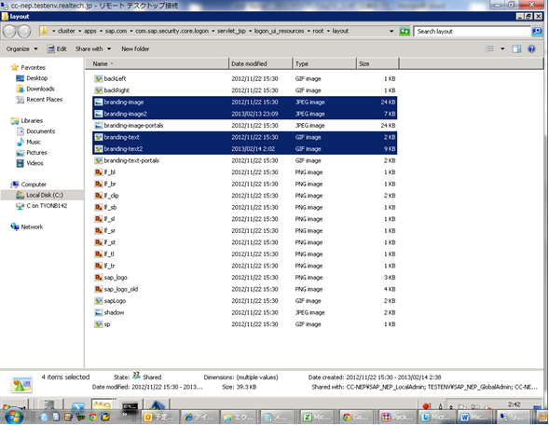The image size is (549, 425).
Task: Click 'cluster' in the address path
Action: click(x=66, y=31)
